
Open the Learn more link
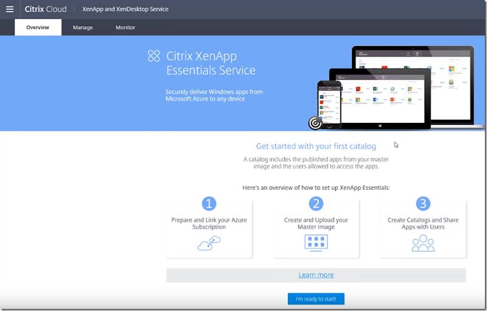[x=316, y=275]
